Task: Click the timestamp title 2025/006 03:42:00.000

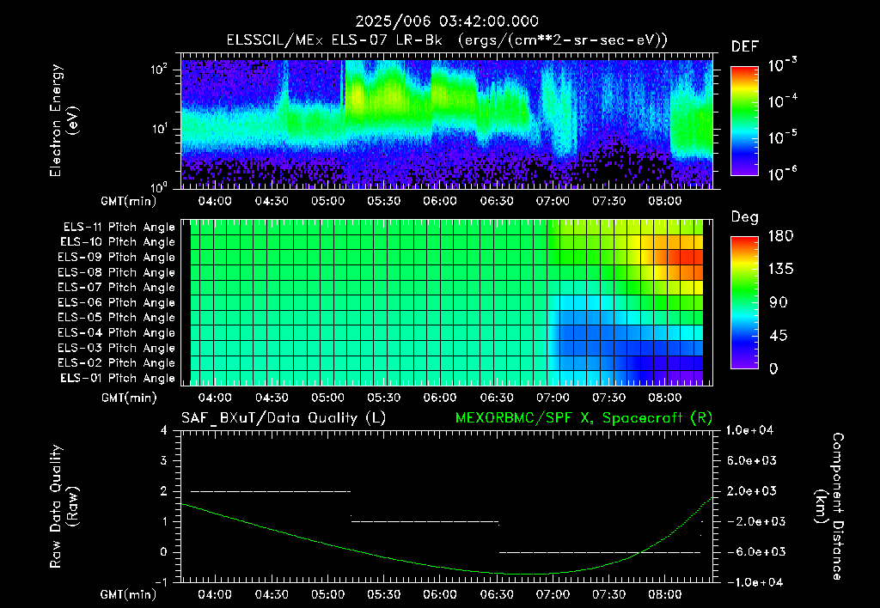Action: [447, 21]
